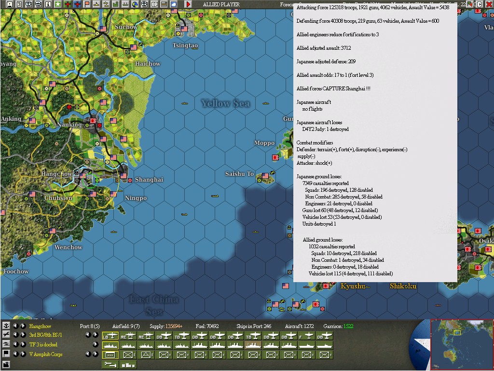The width and height of the screenshot is (494, 371).
Task: Select the triangle-symbol land unit icon
Action: tap(146, 355)
